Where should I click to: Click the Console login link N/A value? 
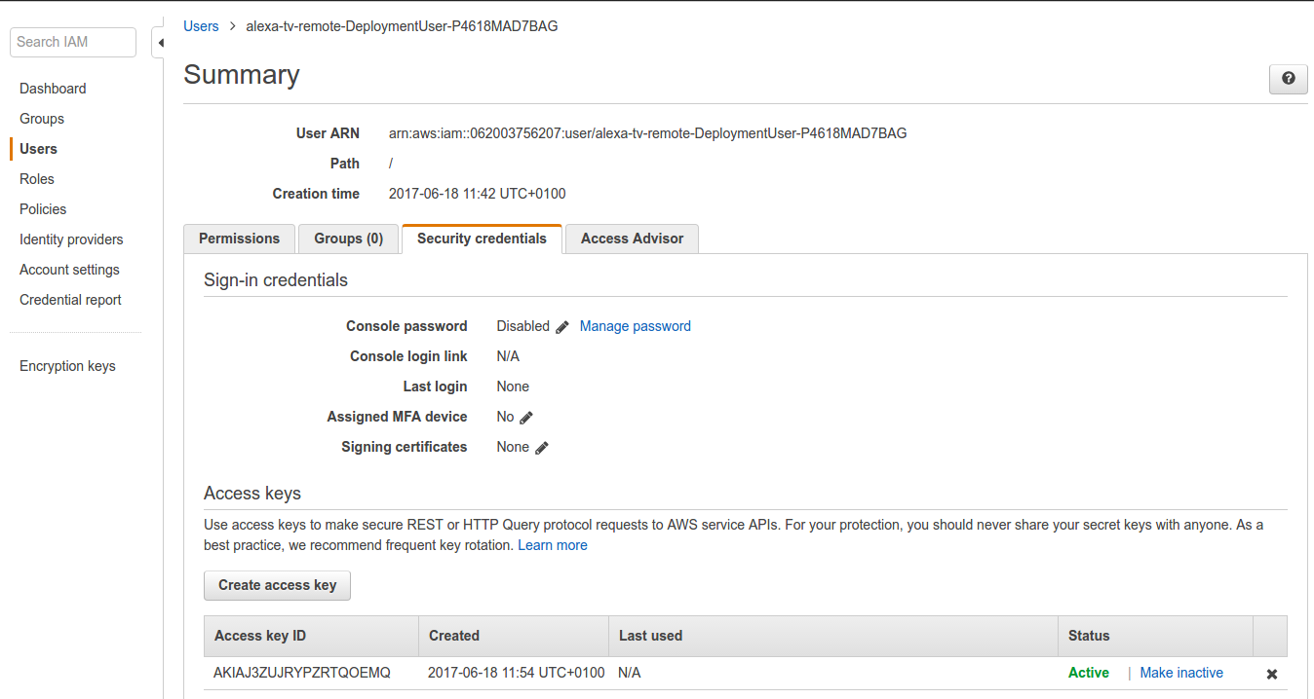(508, 356)
